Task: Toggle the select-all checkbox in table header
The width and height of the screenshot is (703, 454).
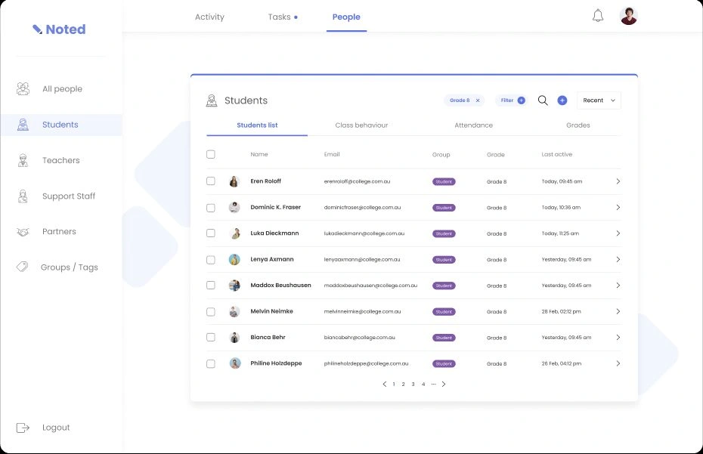Action: pyautogui.click(x=211, y=154)
